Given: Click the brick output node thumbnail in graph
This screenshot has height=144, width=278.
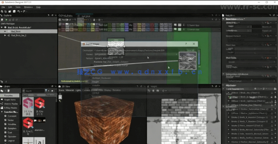Looking at the screenshot, I should (x=187, y=61).
